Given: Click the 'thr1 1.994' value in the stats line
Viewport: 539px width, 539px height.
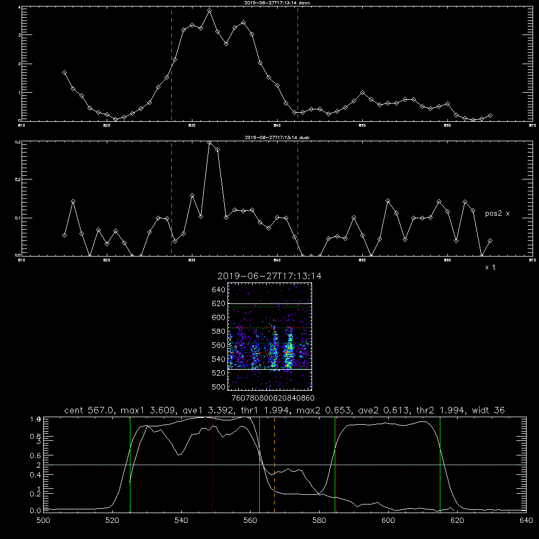Looking at the screenshot, I should tap(265, 410).
